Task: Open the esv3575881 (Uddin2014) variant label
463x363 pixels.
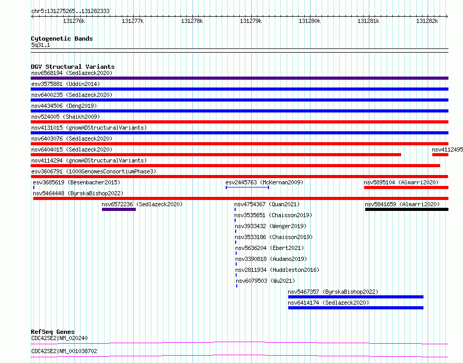Action: [x=66, y=84]
